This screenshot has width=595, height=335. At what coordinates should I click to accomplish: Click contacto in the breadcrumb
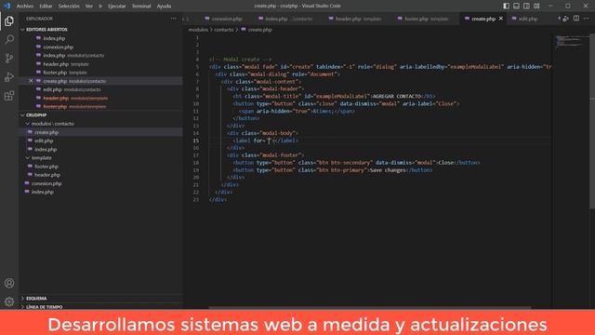coord(223,30)
